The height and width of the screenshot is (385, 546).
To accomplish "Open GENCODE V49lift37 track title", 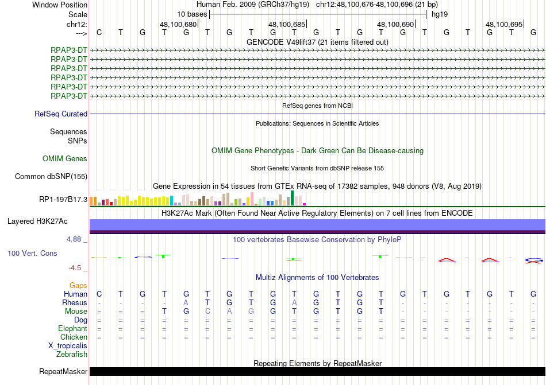I will pyautogui.click(x=317, y=42).
